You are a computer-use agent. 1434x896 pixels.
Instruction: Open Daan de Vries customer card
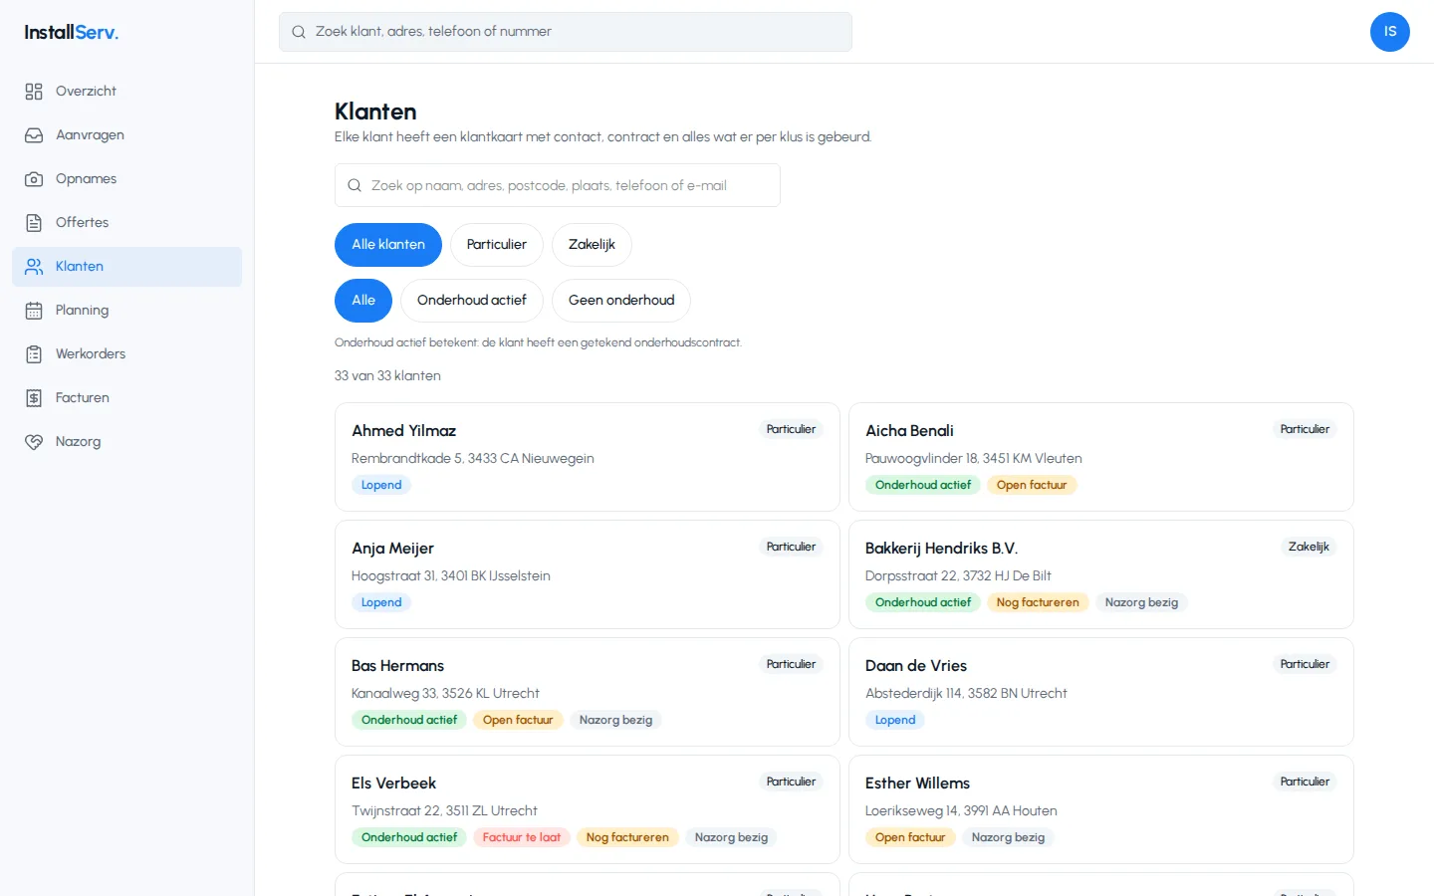click(x=1101, y=692)
